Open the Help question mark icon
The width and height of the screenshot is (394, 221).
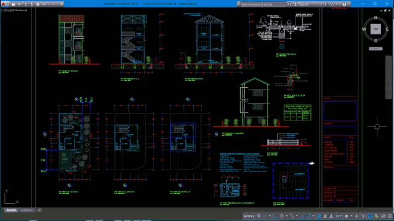click(x=344, y=4)
